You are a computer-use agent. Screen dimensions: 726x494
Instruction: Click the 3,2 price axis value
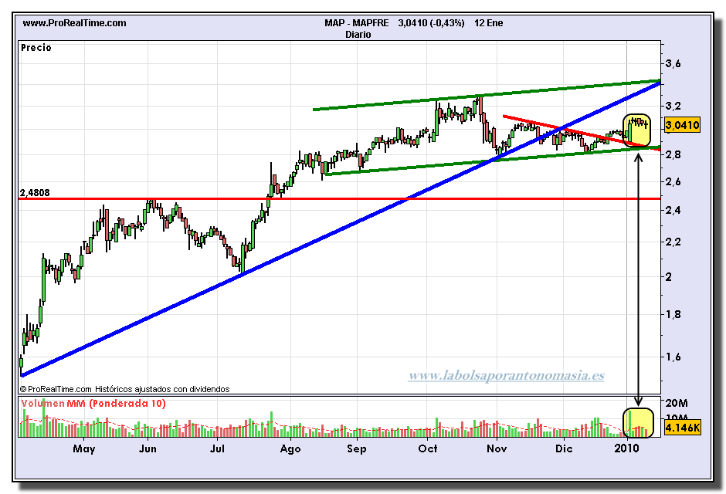[673, 106]
